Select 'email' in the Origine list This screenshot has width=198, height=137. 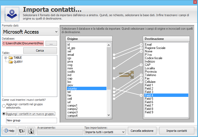(x=71, y=55)
